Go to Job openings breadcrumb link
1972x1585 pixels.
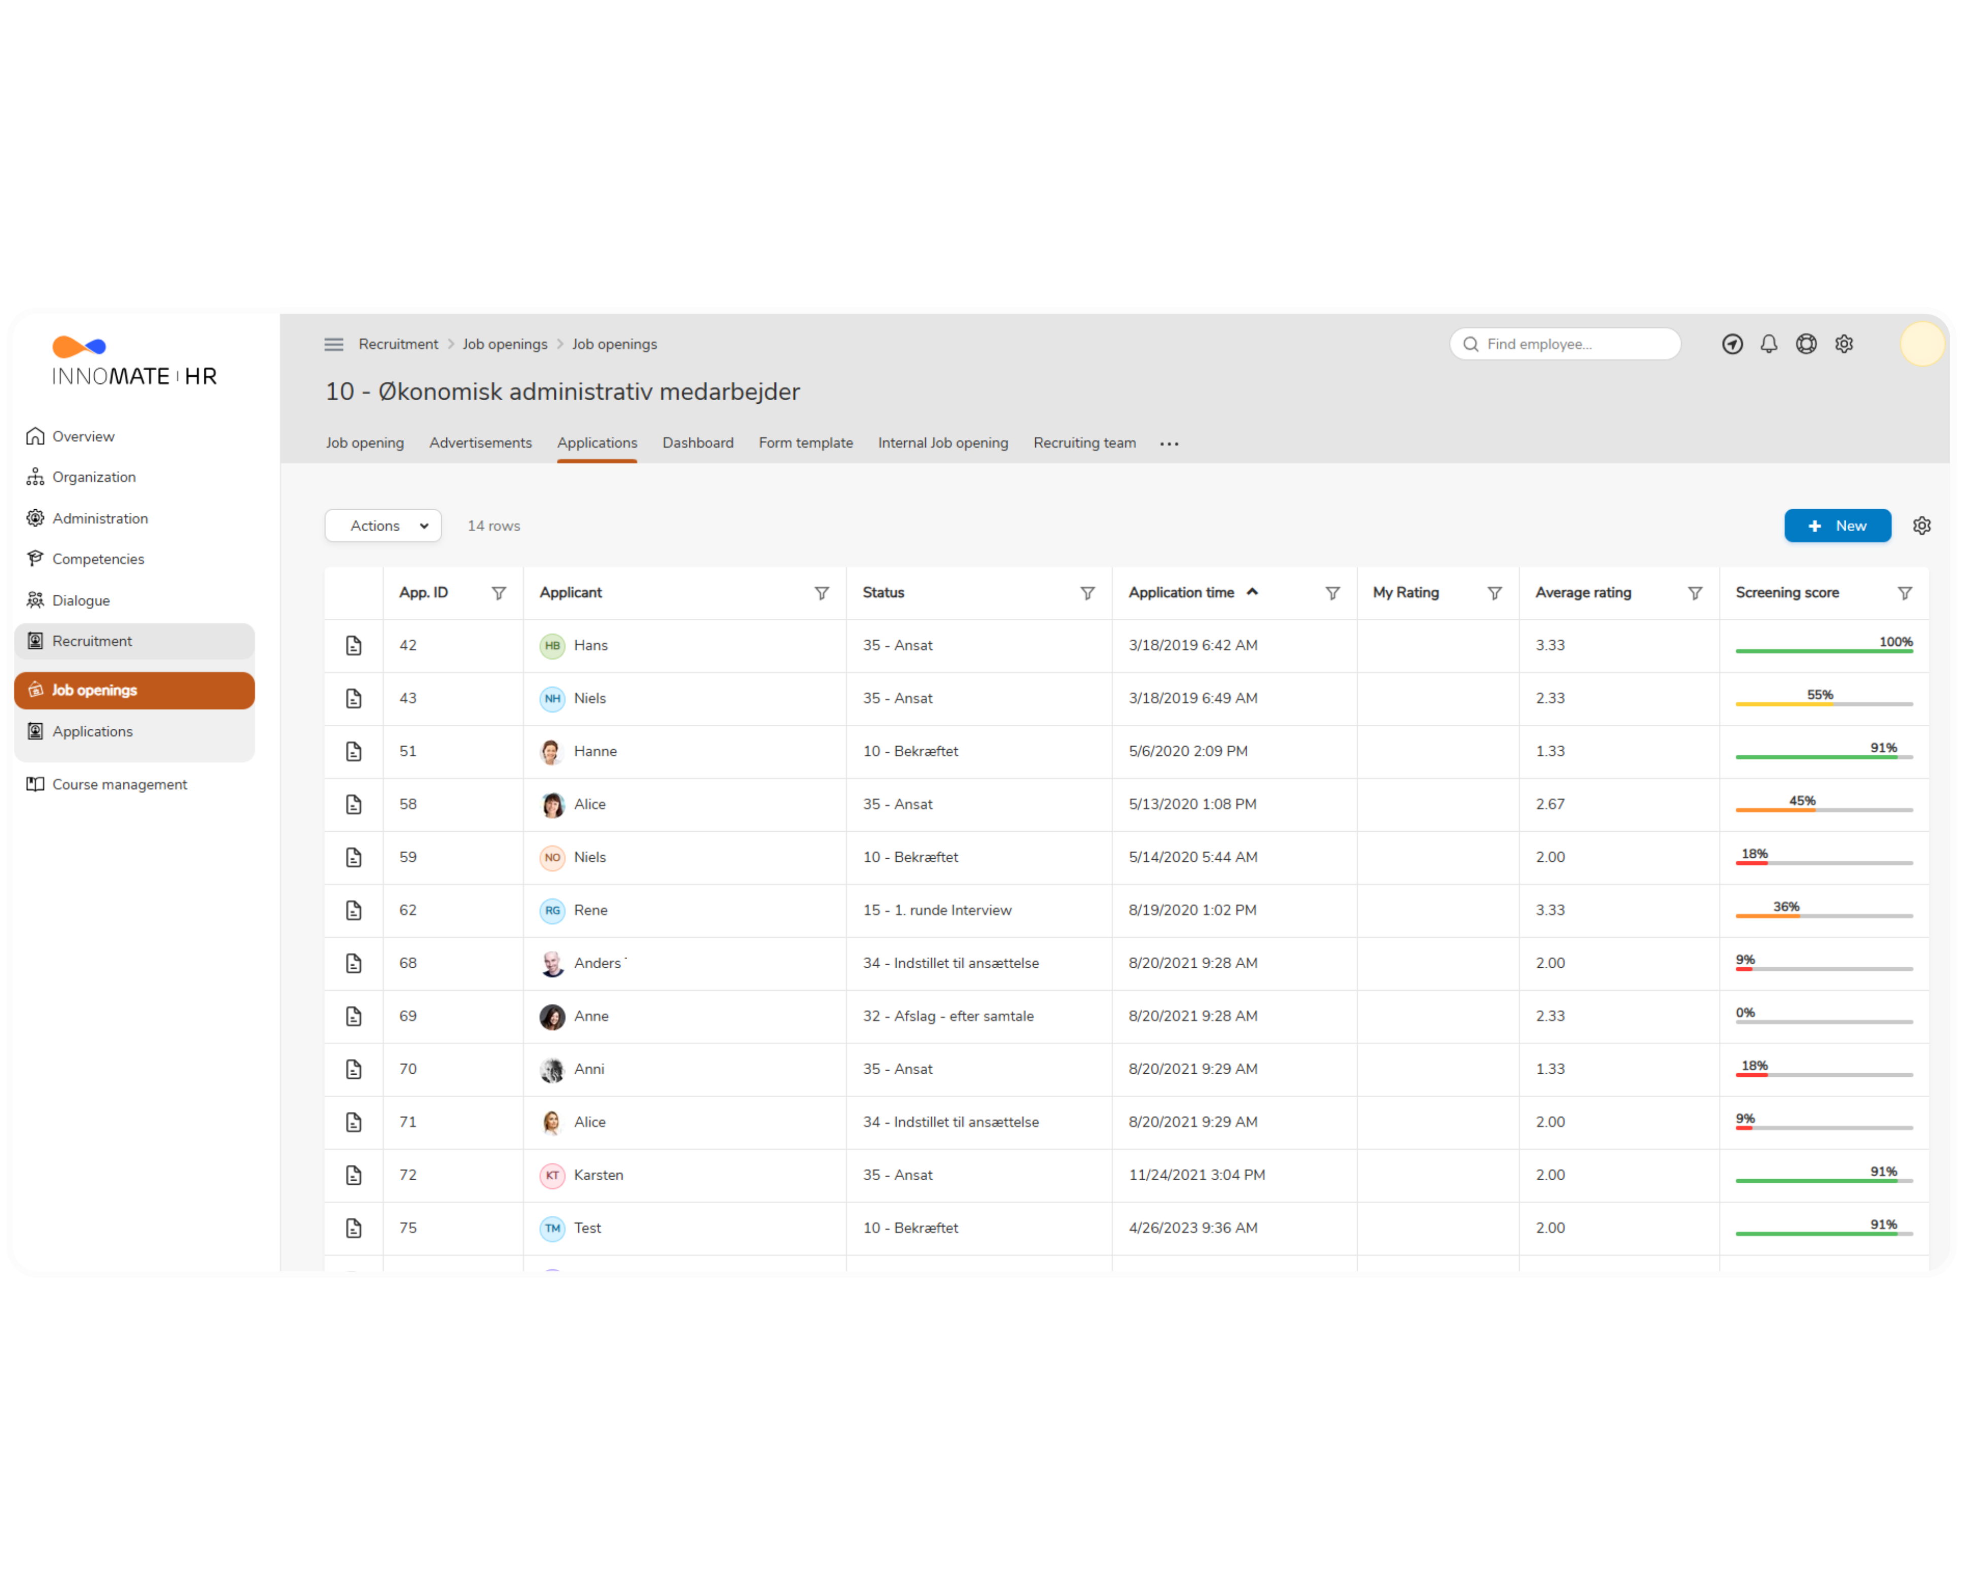[x=505, y=344]
